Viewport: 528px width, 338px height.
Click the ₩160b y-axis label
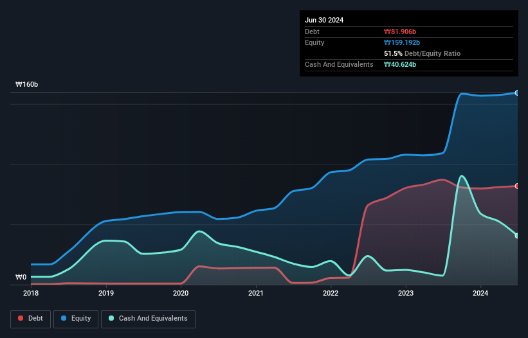click(27, 84)
